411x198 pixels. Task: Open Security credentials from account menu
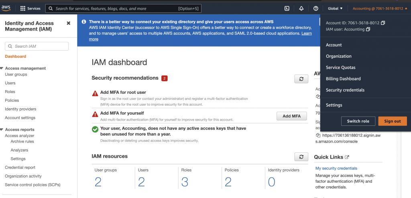tap(345, 90)
